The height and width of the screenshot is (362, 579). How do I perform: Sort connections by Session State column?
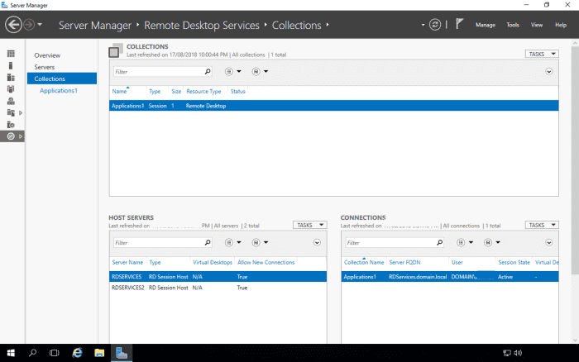click(514, 262)
